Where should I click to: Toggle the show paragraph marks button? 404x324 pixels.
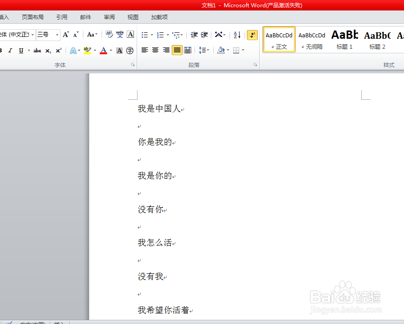coord(252,35)
